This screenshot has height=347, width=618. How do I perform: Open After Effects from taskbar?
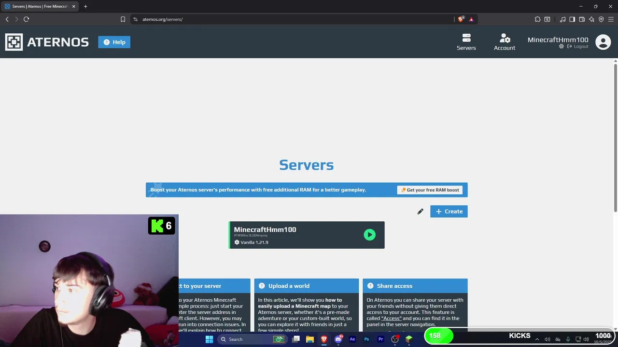(x=352, y=339)
